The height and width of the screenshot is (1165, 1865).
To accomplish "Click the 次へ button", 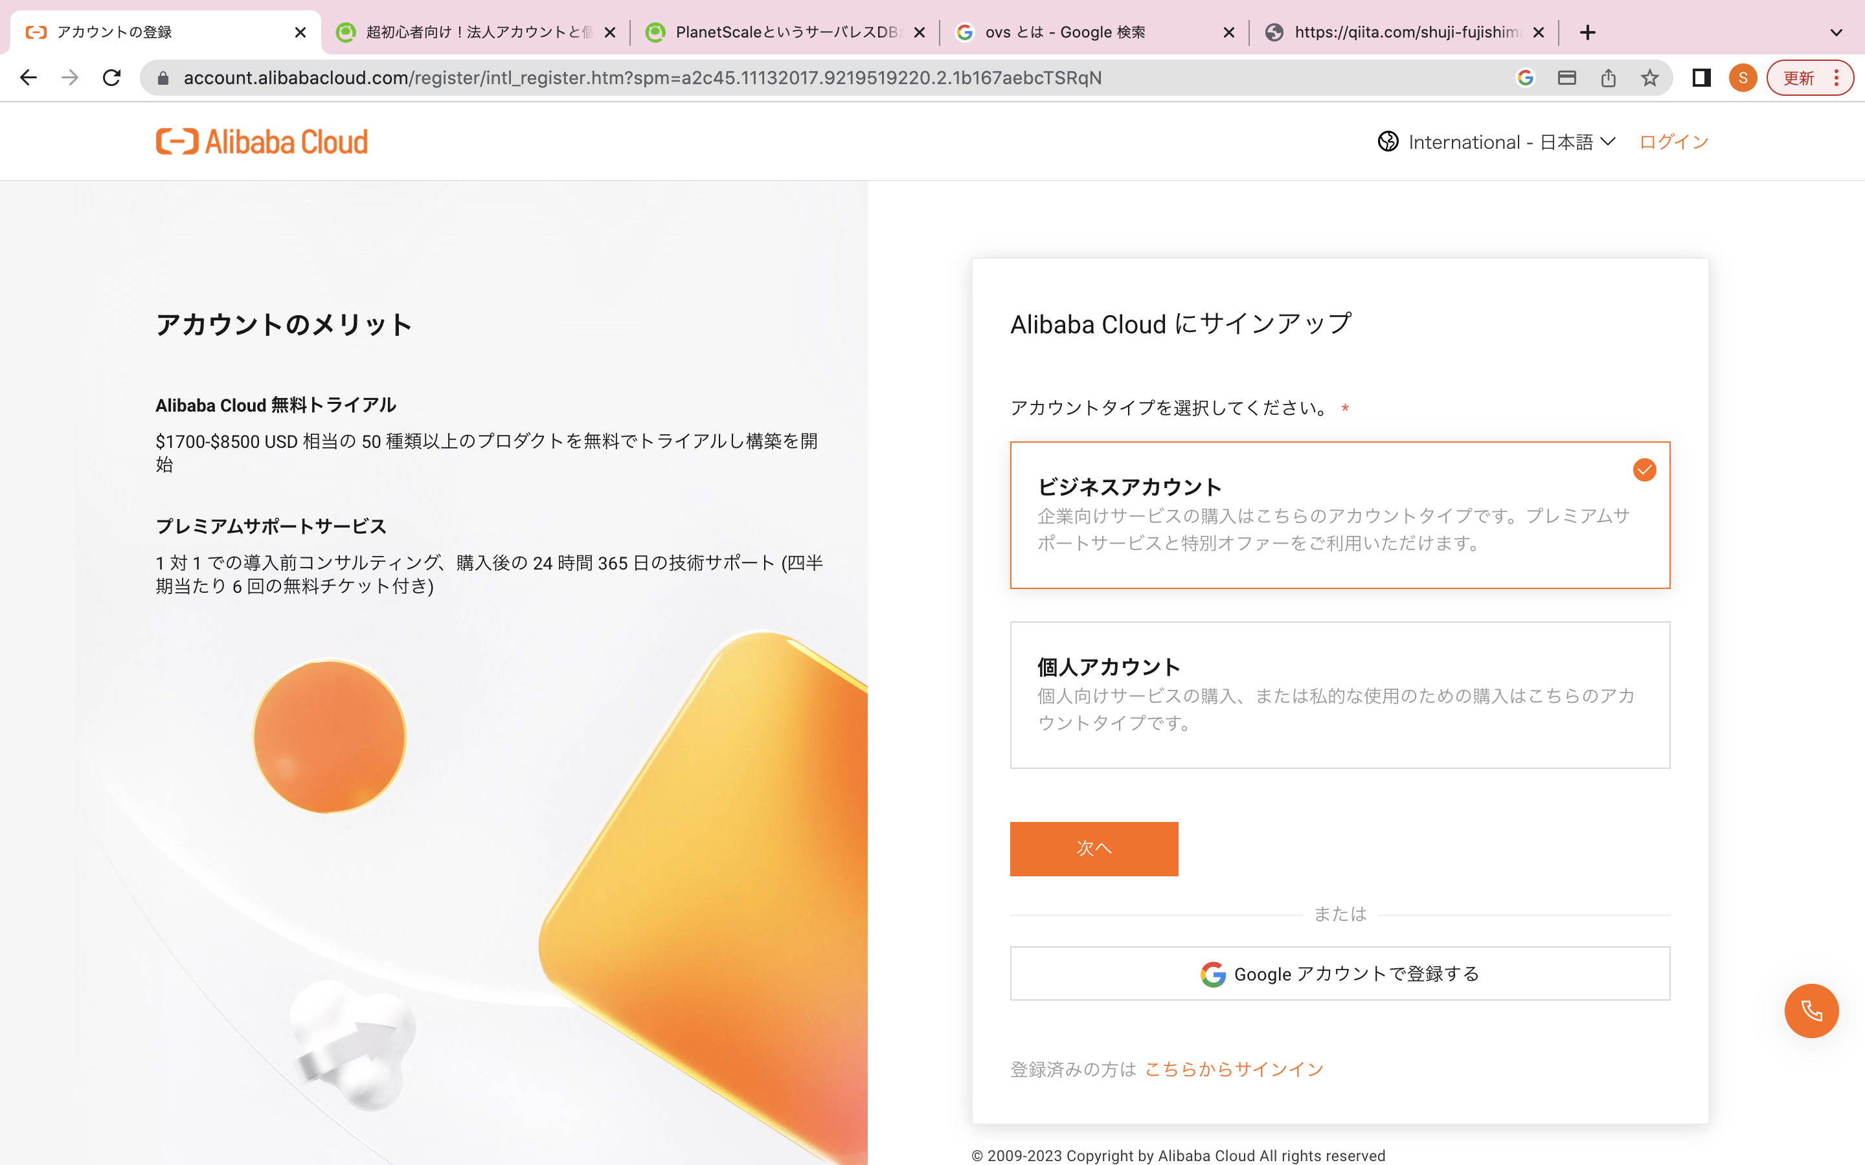I will [1094, 849].
